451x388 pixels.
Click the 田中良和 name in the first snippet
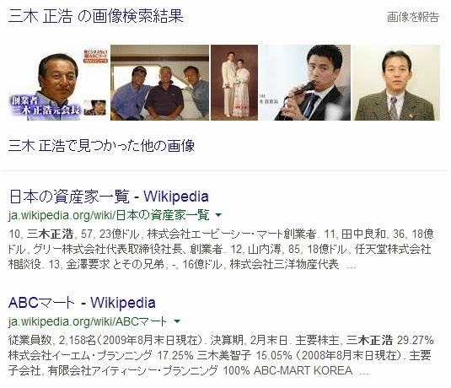pyautogui.click(x=363, y=234)
